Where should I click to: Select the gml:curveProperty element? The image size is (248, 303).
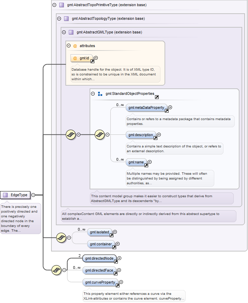(x=100, y=282)
